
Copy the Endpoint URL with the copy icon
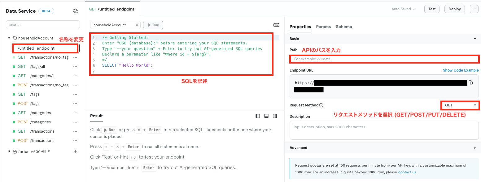(471, 82)
